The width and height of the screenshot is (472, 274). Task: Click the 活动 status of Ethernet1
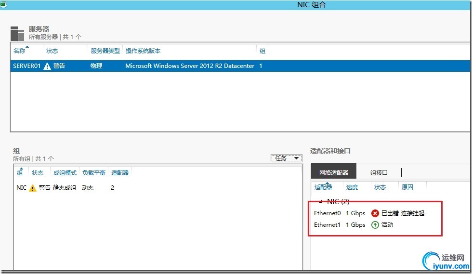[387, 224]
